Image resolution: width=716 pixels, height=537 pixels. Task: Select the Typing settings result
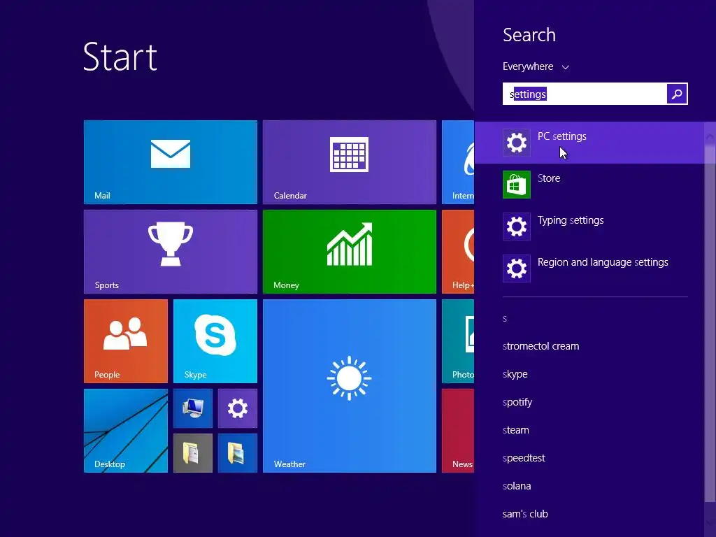click(x=589, y=227)
